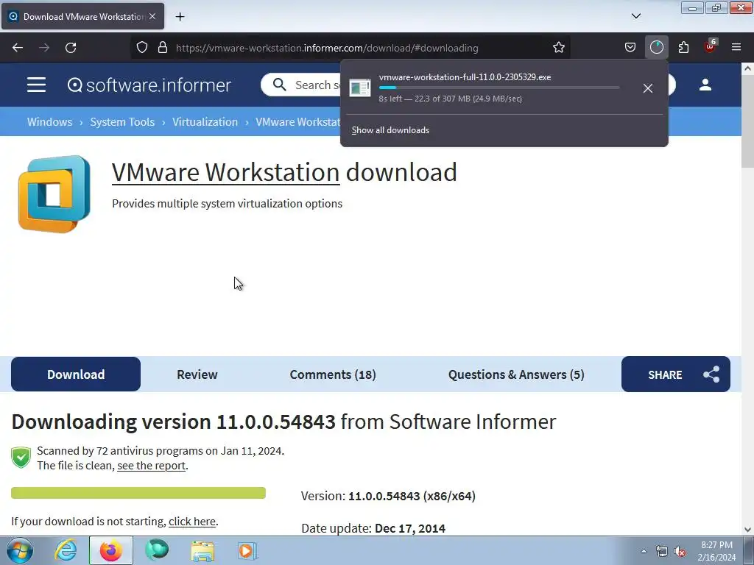The width and height of the screenshot is (754, 565).
Task: Launch Internet Explorer from the taskbar
Action: (x=66, y=550)
